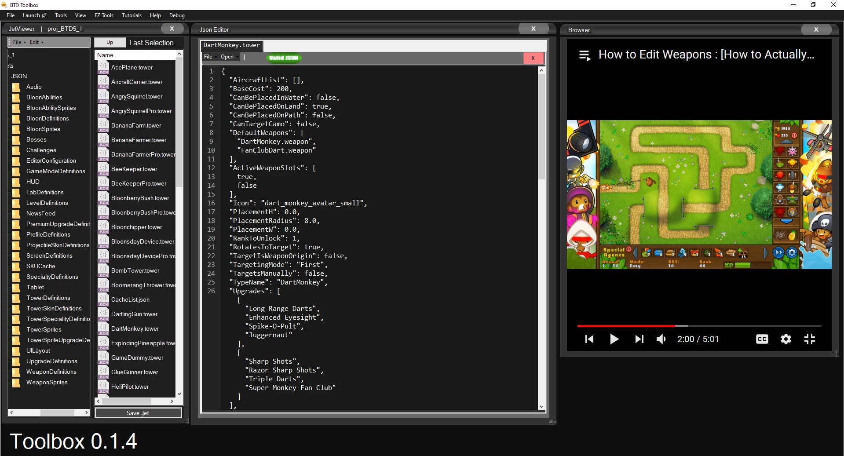Skip to next video in Browser player

pyautogui.click(x=639, y=339)
